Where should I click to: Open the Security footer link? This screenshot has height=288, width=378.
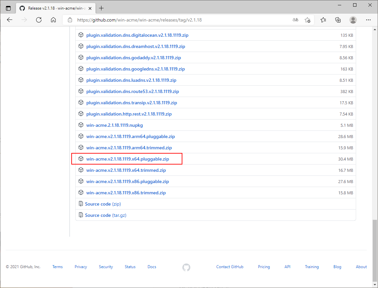point(106,267)
